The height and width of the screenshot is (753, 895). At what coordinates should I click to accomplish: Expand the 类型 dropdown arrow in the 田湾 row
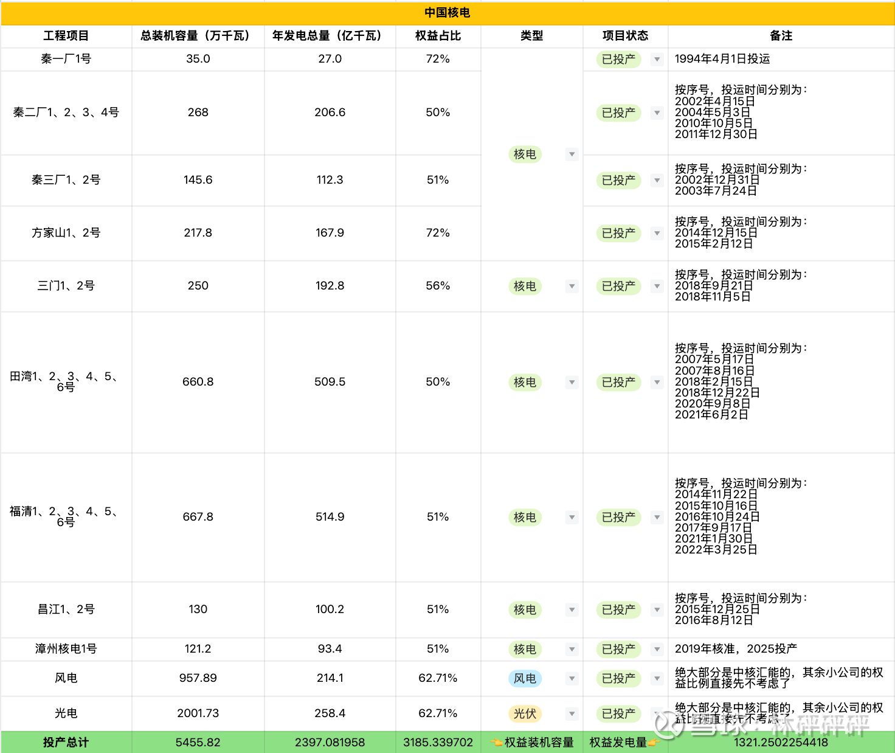tap(572, 382)
